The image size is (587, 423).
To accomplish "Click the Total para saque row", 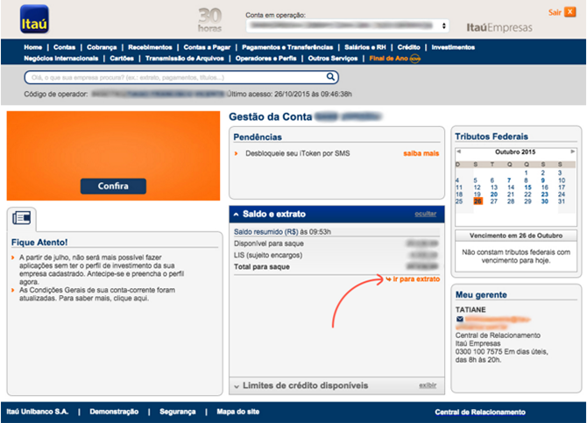I will point(336,267).
